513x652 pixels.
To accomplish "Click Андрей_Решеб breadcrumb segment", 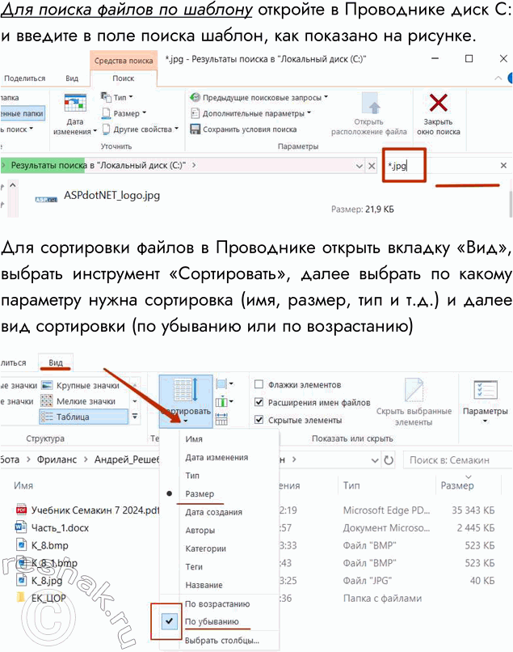I will (x=127, y=459).
